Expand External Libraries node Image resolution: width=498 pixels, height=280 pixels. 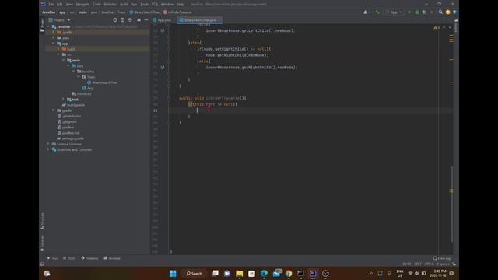tap(48, 144)
